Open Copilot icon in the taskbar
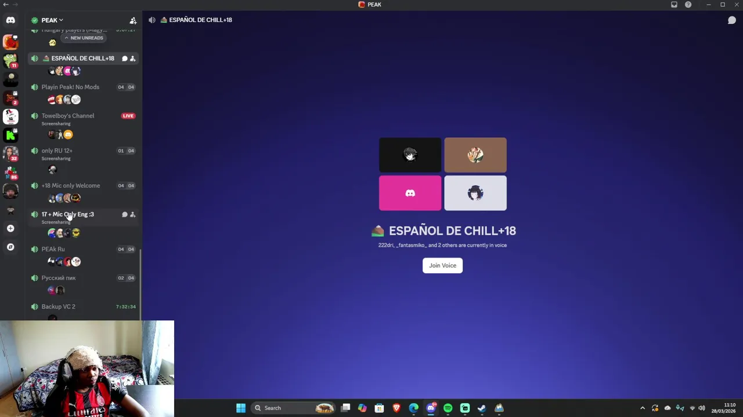 pyautogui.click(x=362, y=408)
